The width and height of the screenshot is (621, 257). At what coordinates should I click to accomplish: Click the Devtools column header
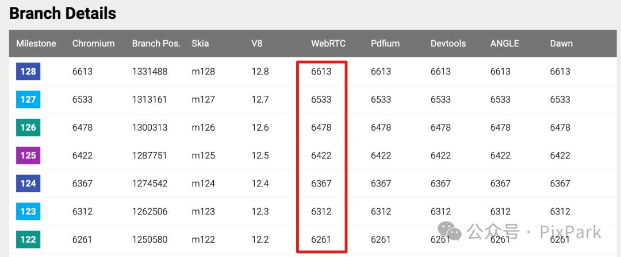pyautogui.click(x=448, y=44)
